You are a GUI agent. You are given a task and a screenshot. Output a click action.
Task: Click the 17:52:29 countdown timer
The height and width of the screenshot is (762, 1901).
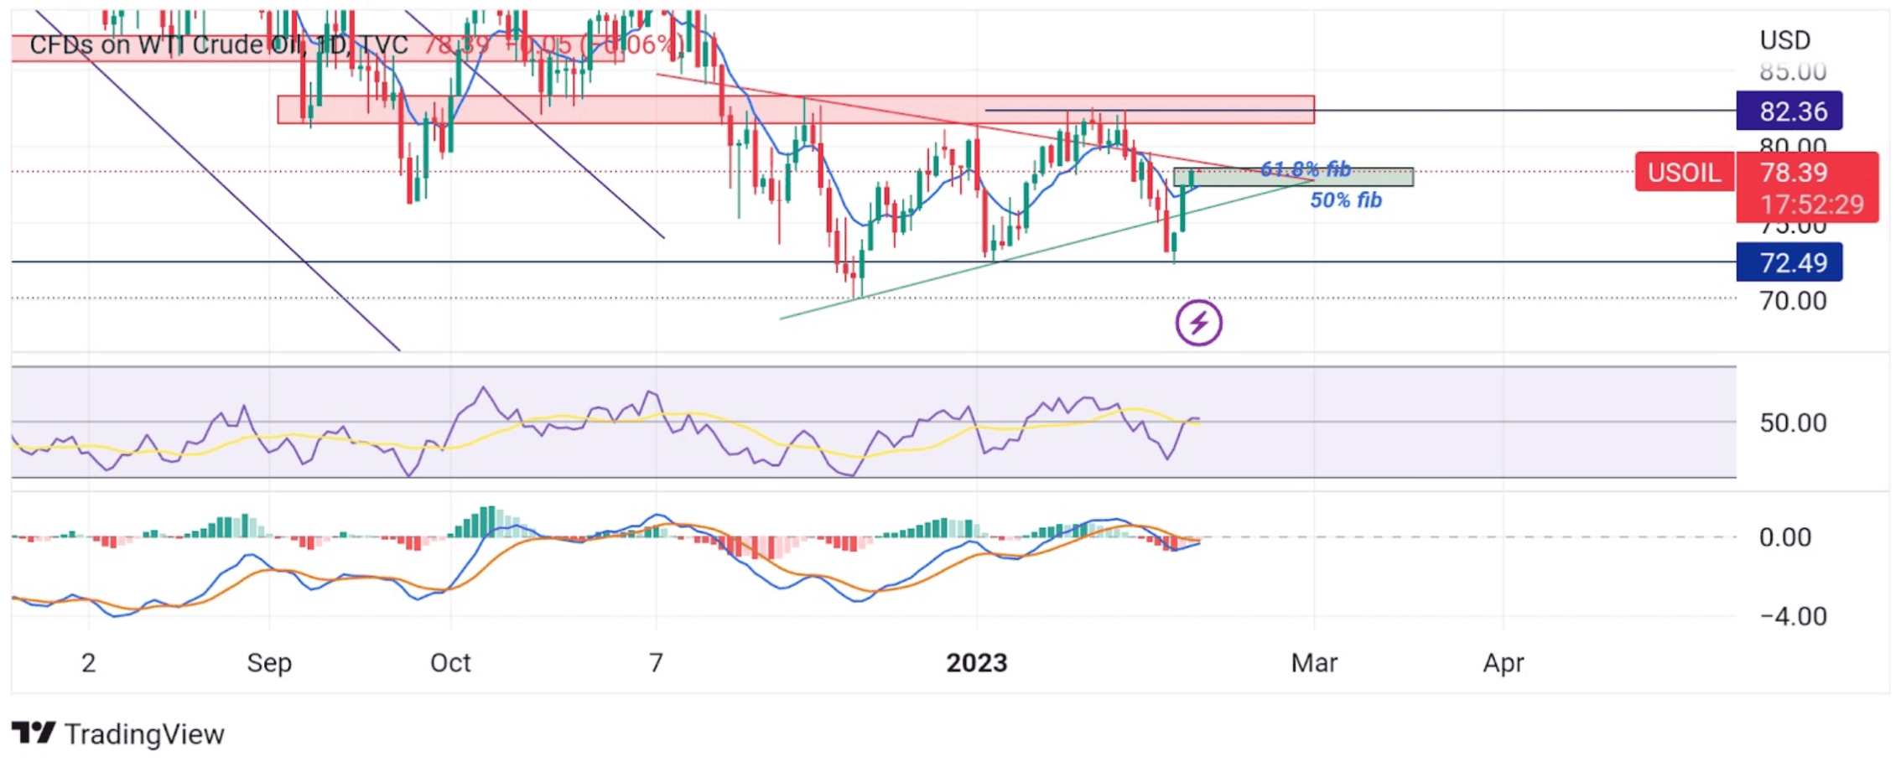tap(1811, 204)
